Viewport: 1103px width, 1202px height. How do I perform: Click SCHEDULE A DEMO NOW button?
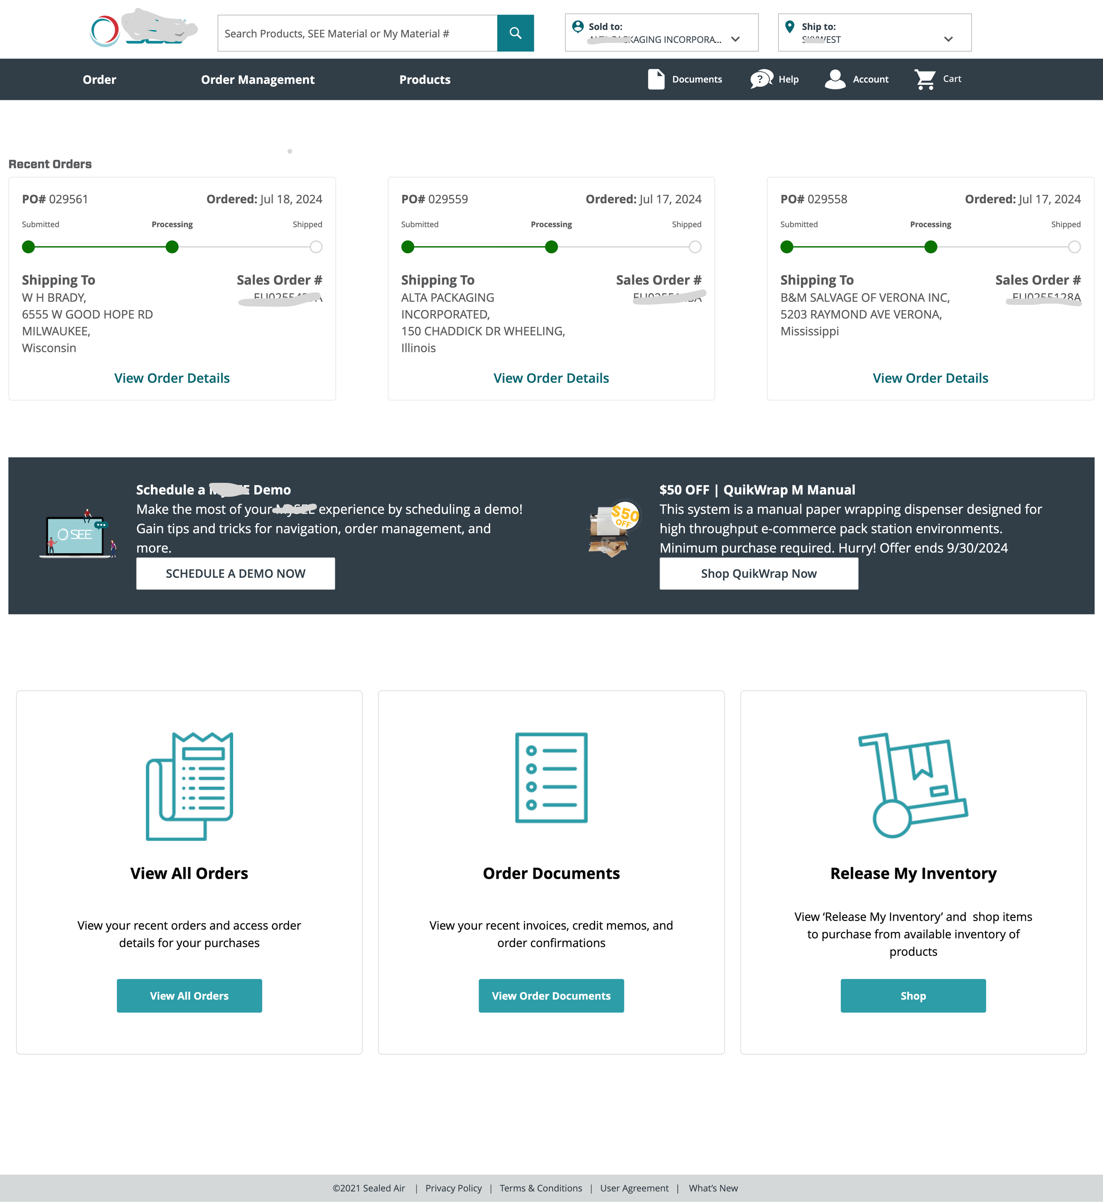click(x=235, y=573)
